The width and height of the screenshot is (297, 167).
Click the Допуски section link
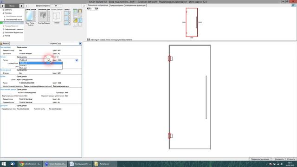tap(4, 106)
